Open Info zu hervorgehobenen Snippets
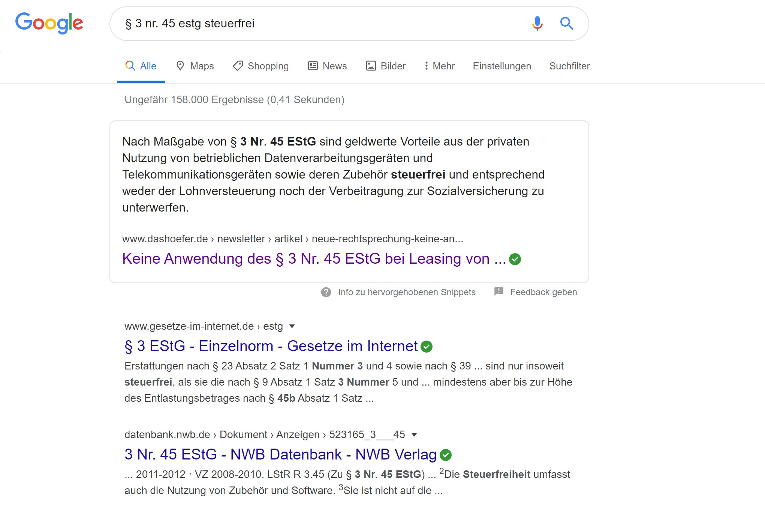The image size is (765, 506). [407, 292]
